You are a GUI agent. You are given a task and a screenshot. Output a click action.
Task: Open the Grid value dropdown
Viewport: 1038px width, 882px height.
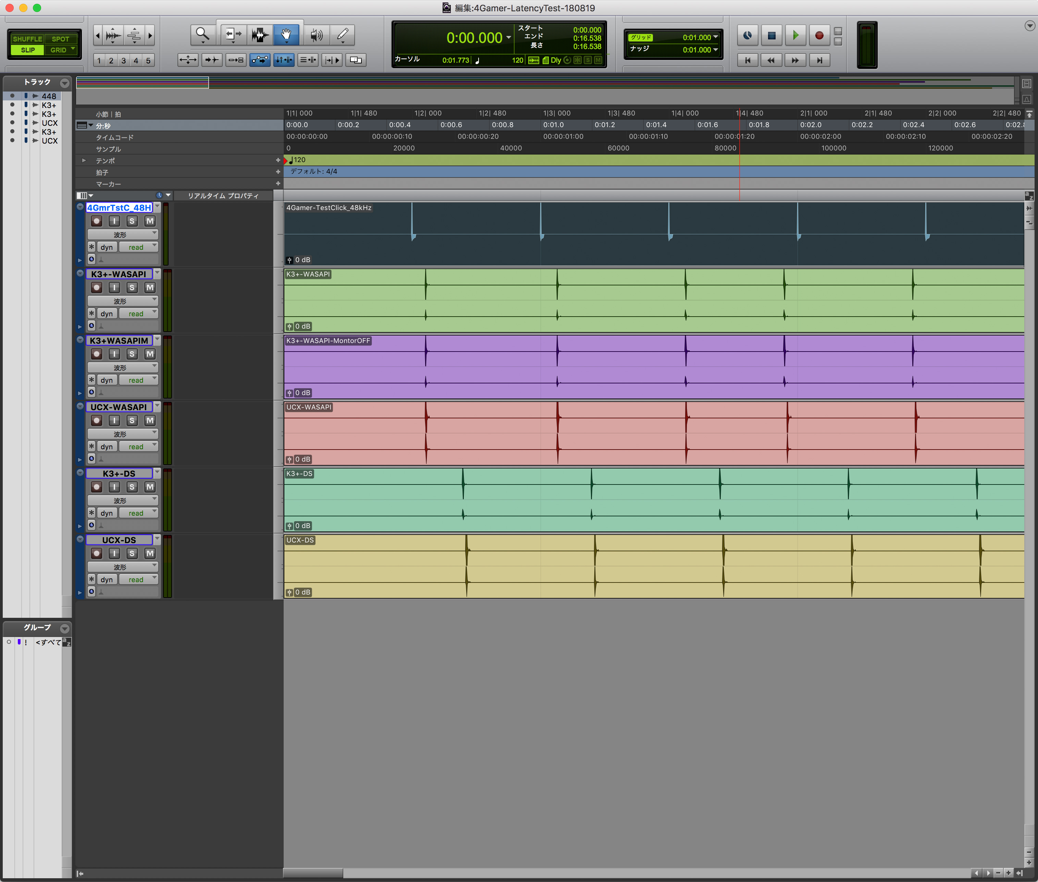click(x=716, y=37)
